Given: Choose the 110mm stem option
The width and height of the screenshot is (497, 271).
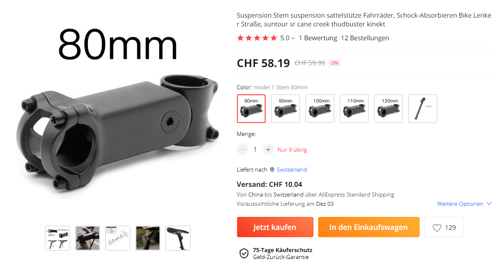Looking at the screenshot, I should (354, 109).
